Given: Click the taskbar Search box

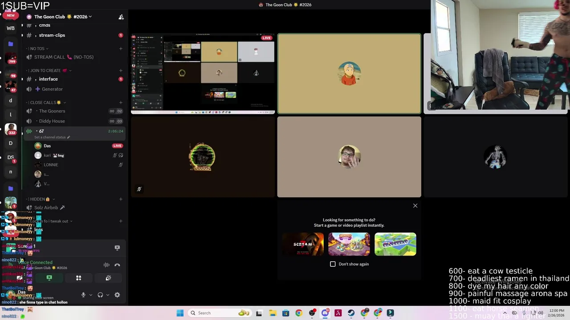Looking at the screenshot, I should point(220,313).
